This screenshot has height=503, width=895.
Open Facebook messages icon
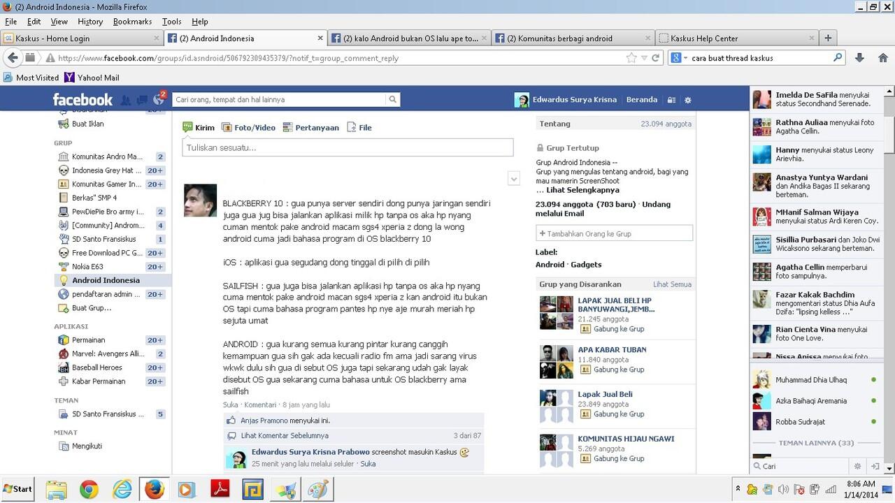[x=142, y=100]
